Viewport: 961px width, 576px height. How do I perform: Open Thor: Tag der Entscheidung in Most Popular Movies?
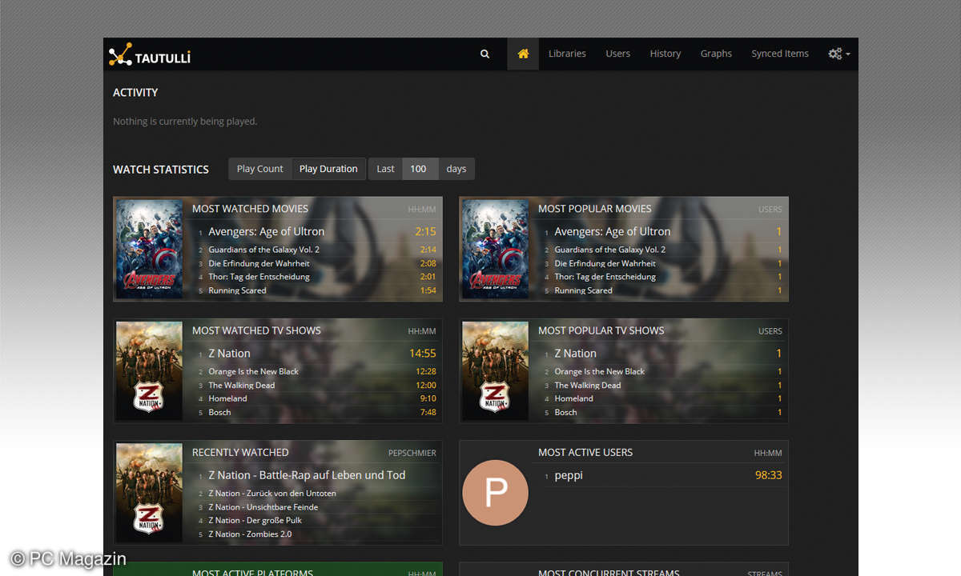[x=605, y=277]
